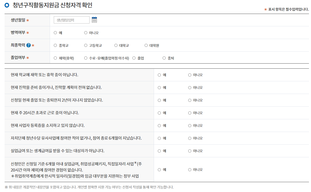Click the 취업취약계층 footnote explanation line
The height and width of the screenshot is (192, 311).
(x=75, y=176)
